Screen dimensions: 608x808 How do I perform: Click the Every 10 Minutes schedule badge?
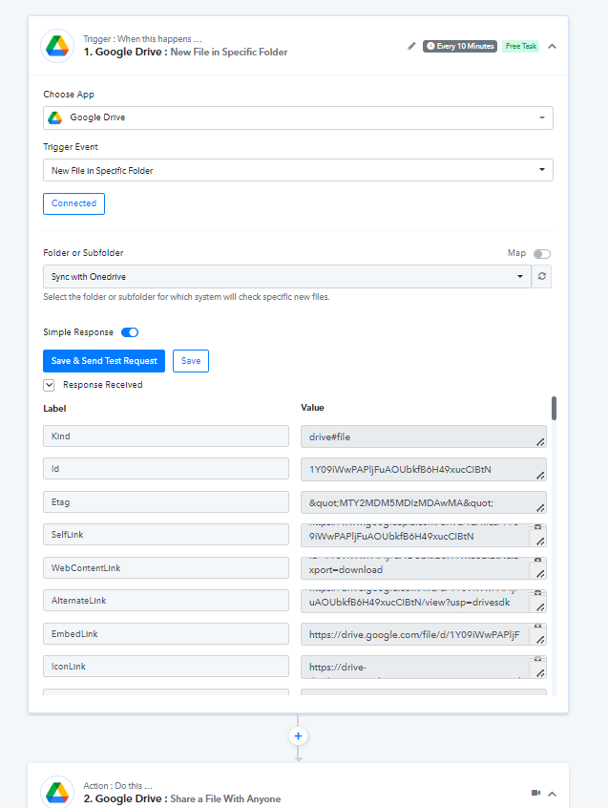460,46
